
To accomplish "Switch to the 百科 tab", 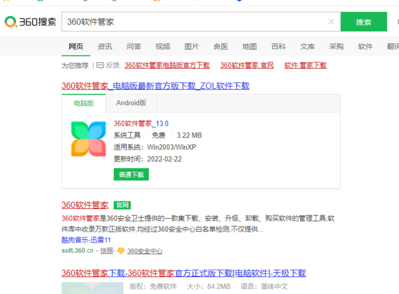I will (279, 46).
